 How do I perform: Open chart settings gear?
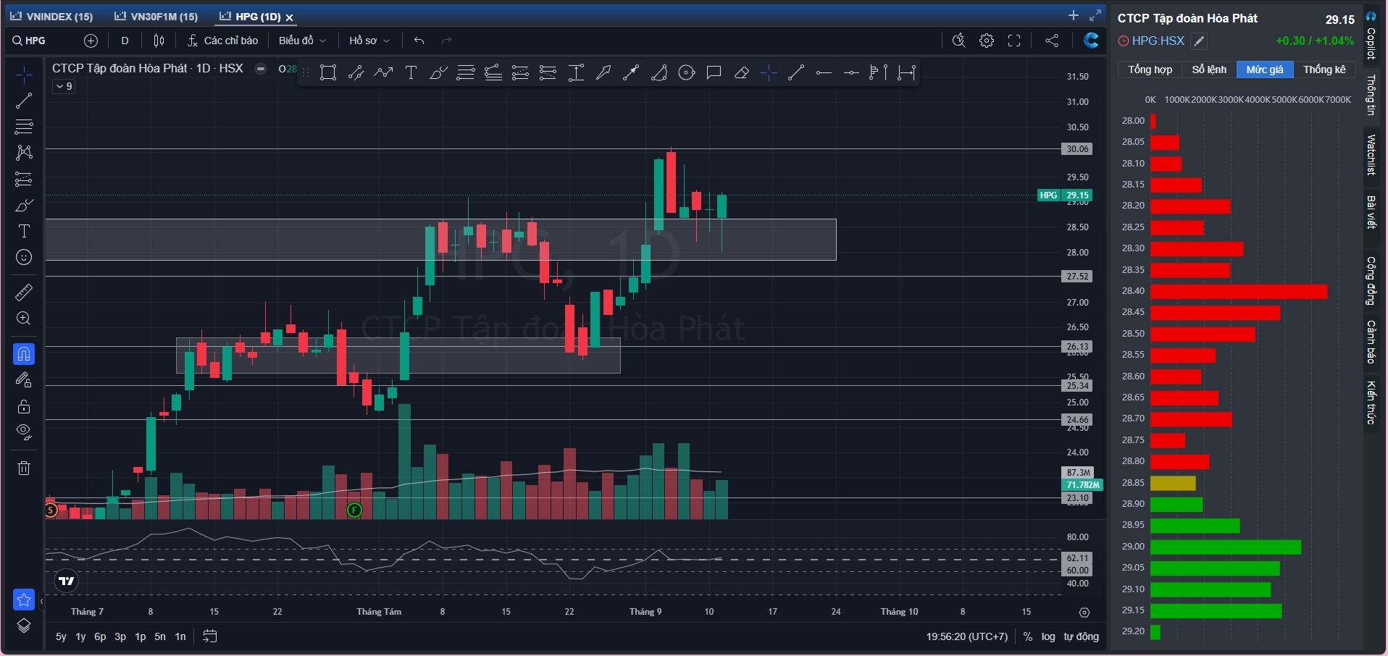tap(987, 41)
